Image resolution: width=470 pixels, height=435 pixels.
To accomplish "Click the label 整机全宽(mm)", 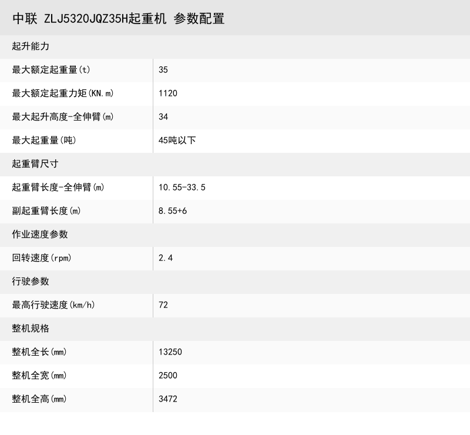I will pos(39,375).
